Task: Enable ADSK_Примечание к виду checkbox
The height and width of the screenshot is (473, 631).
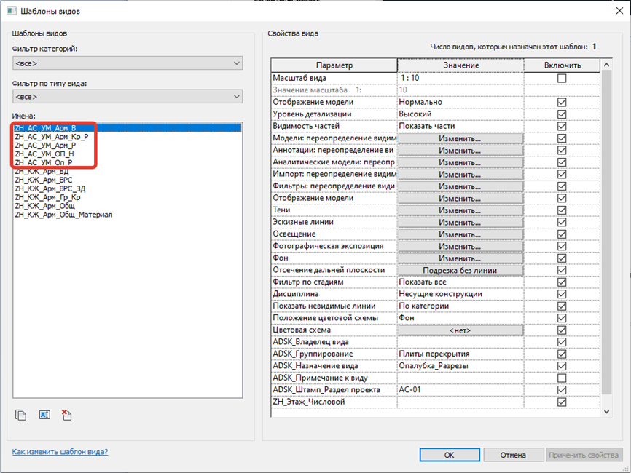Action: [x=562, y=378]
